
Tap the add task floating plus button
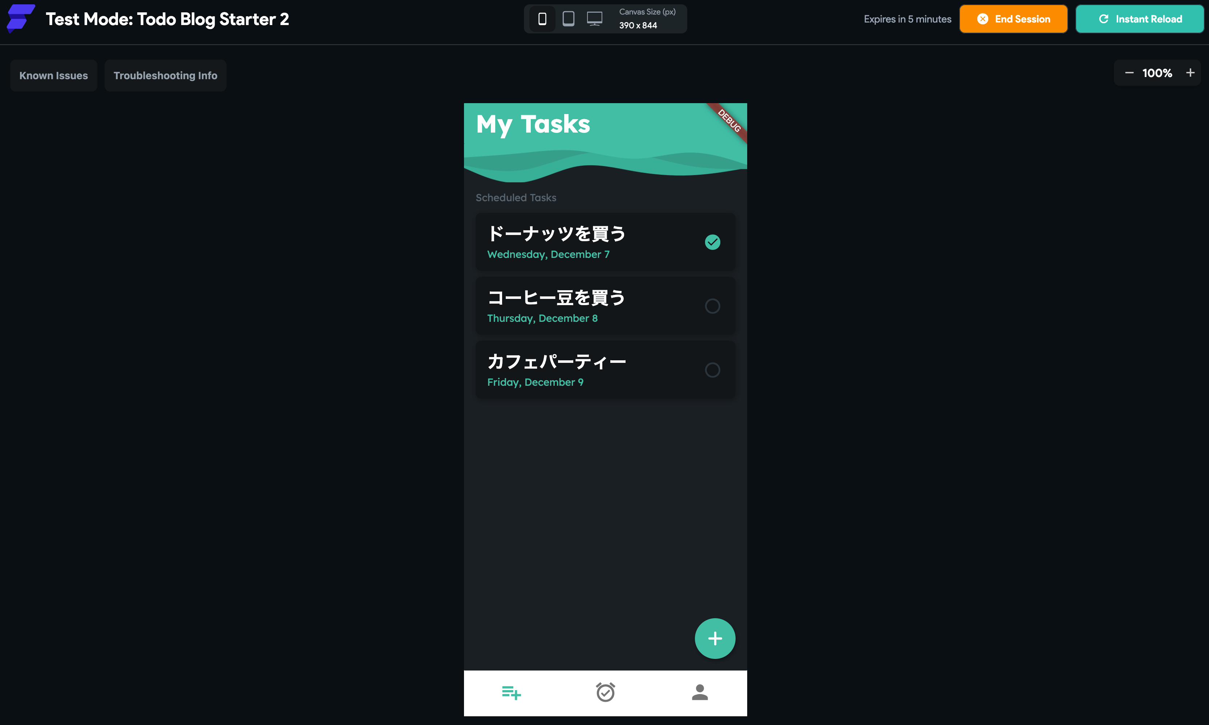pos(715,639)
